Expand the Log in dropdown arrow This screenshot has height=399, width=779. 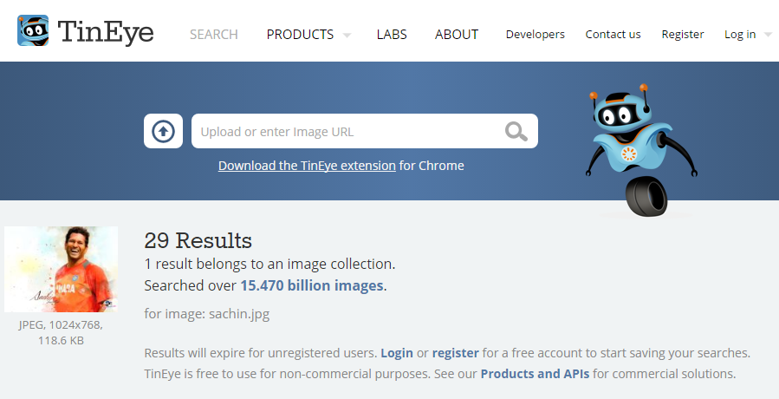768,36
